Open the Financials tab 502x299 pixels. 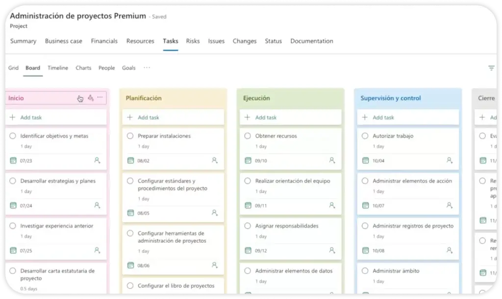104,41
